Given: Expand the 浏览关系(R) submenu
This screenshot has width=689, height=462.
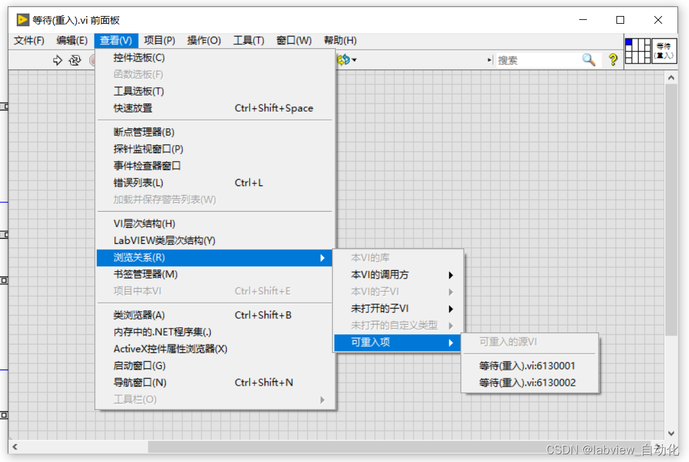Looking at the screenshot, I should [x=214, y=258].
